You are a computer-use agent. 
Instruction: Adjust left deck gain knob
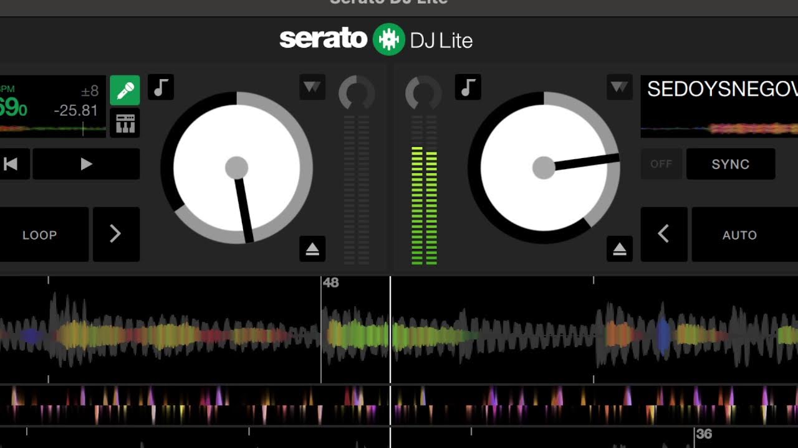tap(357, 94)
